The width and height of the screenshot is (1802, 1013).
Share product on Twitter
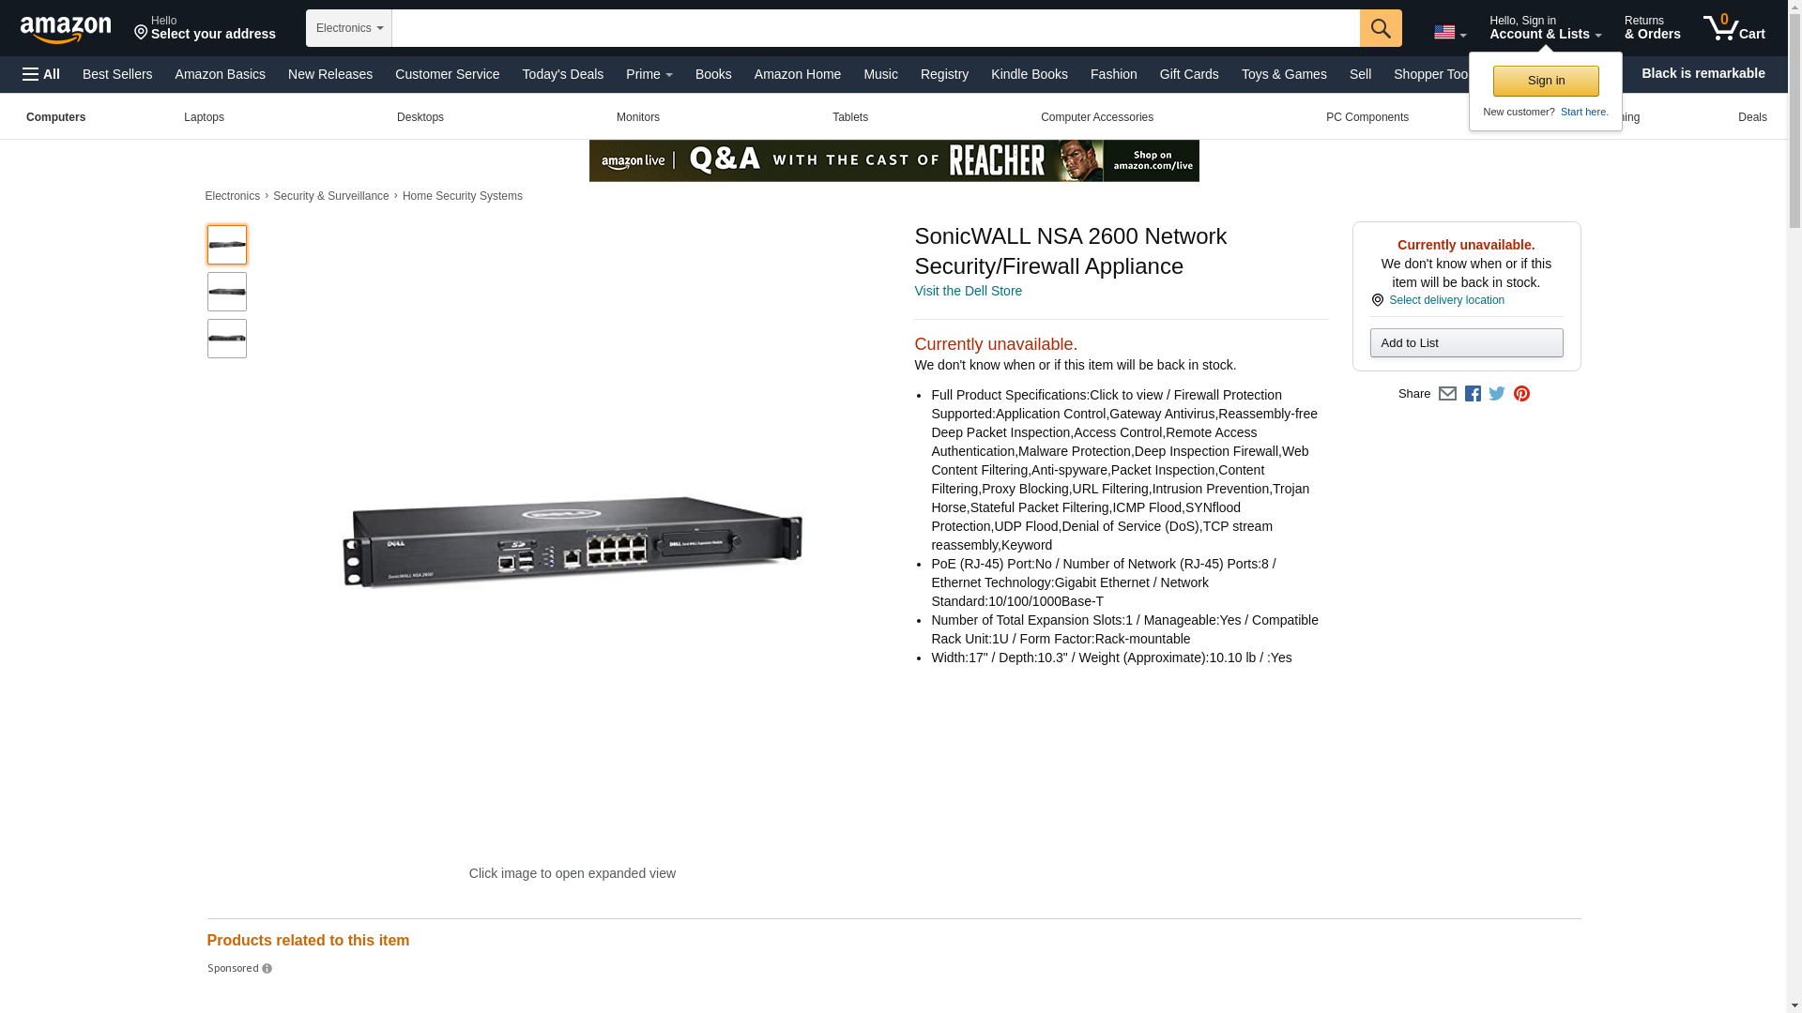[x=1497, y=394]
